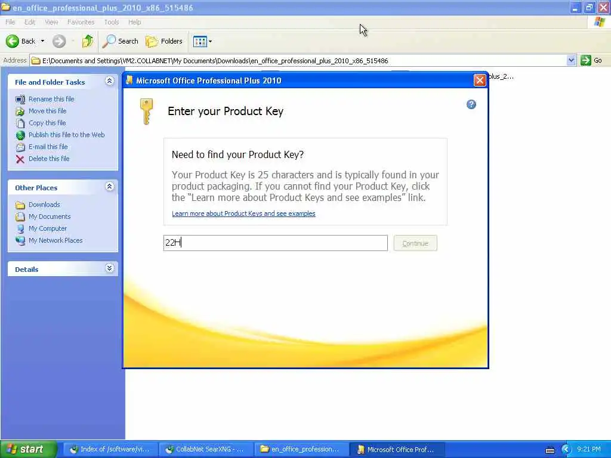This screenshot has height=458, width=611.
Task: Toggle the Folders pane button
Action: click(x=163, y=41)
